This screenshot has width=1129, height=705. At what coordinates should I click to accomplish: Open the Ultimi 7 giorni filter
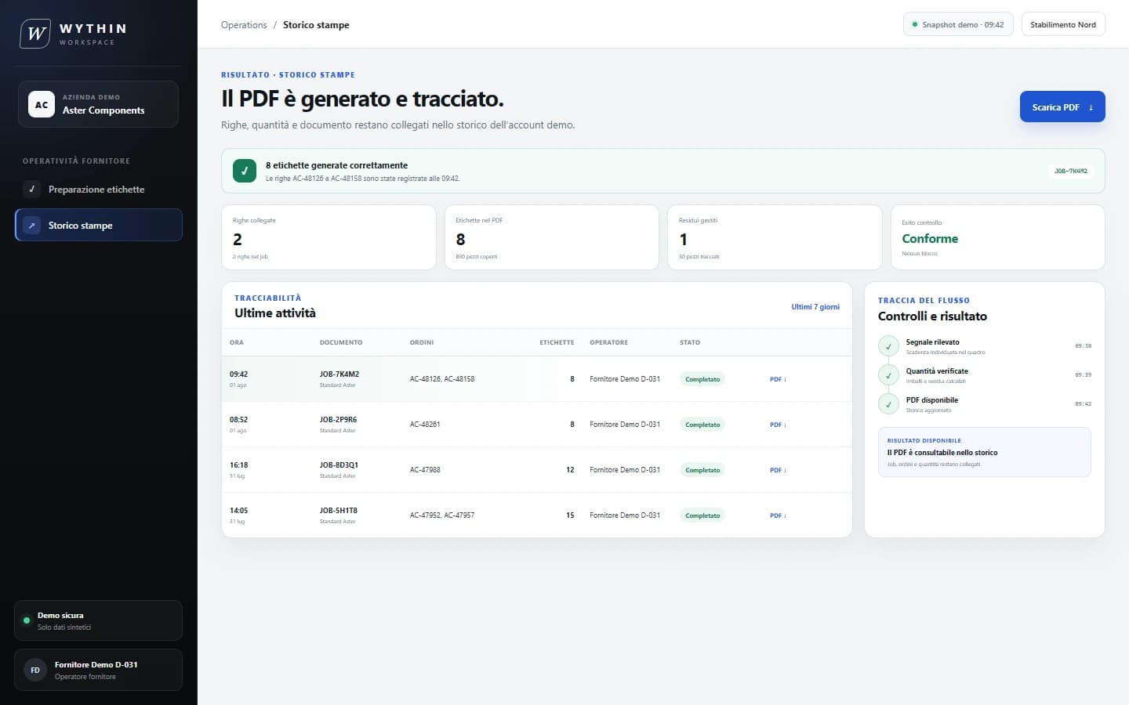click(815, 307)
